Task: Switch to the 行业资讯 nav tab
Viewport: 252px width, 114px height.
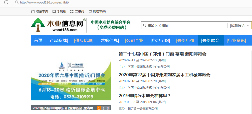Action: tap(236, 41)
